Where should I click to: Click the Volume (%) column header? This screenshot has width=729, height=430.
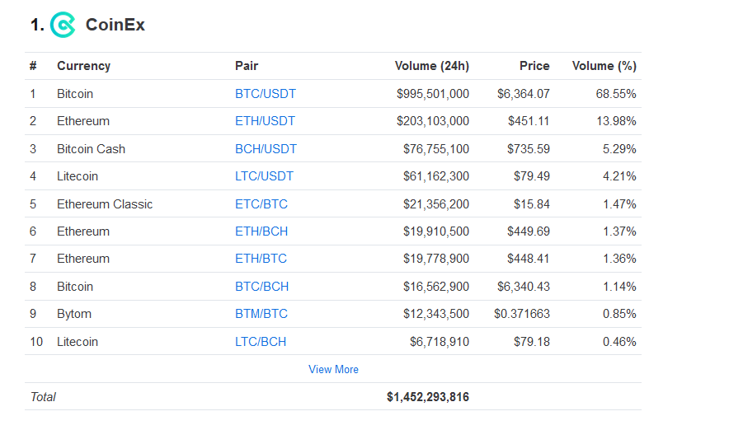tap(604, 66)
